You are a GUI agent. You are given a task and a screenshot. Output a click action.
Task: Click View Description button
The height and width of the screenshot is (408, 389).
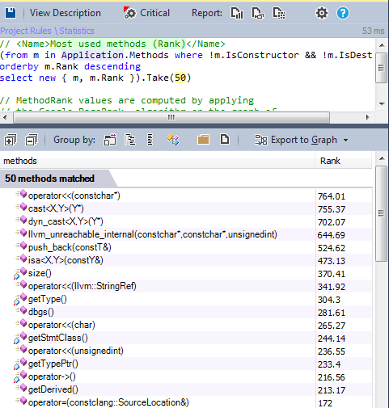pos(66,13)
